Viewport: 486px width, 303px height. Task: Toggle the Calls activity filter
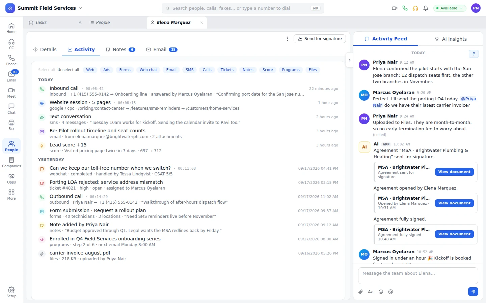[207, 70]
